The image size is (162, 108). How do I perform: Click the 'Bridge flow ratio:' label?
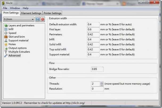[59, 69]
